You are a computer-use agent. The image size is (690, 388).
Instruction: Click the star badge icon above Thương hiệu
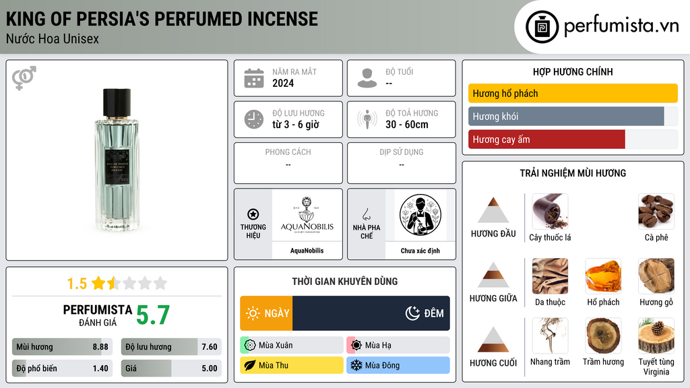(x=253, y=214)
